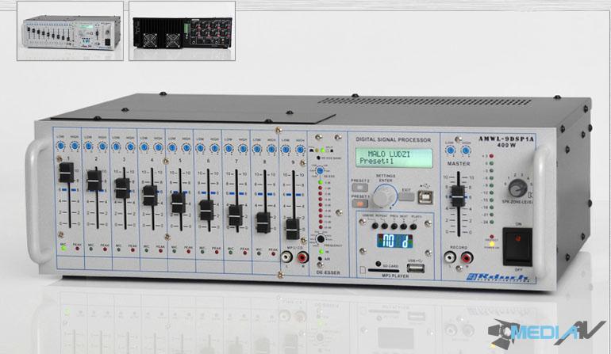
Task: Click the black FREQUENCY knob in the De-Esser section
Action: coord(321,238)
